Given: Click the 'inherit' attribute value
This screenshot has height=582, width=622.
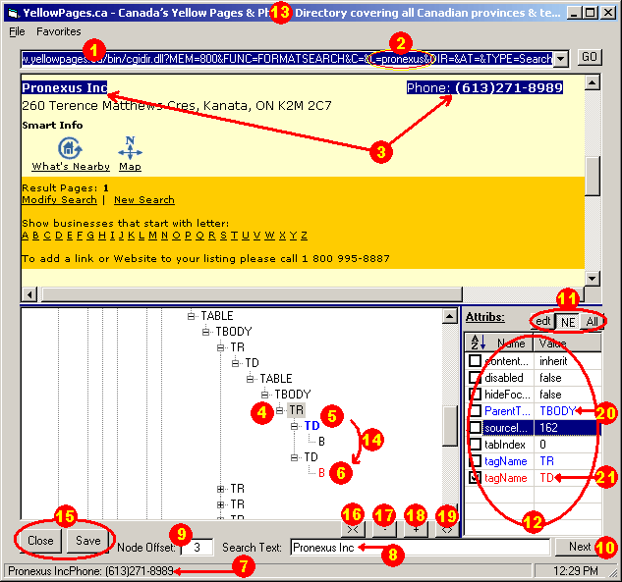Looking at the screenshot, I should [x=553, y=361].
